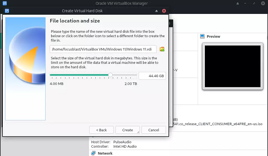This screenshot has width=268, height=156.
Task: Open the folder browse icon for disk location
Action: (162, 49)
